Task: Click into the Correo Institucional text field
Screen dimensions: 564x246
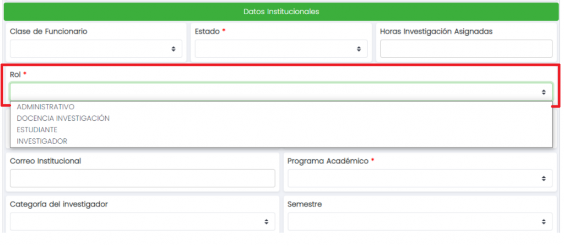Action: (142, 178)
